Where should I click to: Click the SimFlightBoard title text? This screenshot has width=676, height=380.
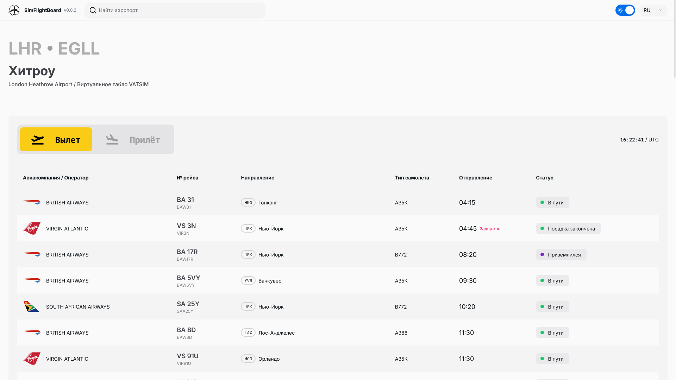coord(43,10)
